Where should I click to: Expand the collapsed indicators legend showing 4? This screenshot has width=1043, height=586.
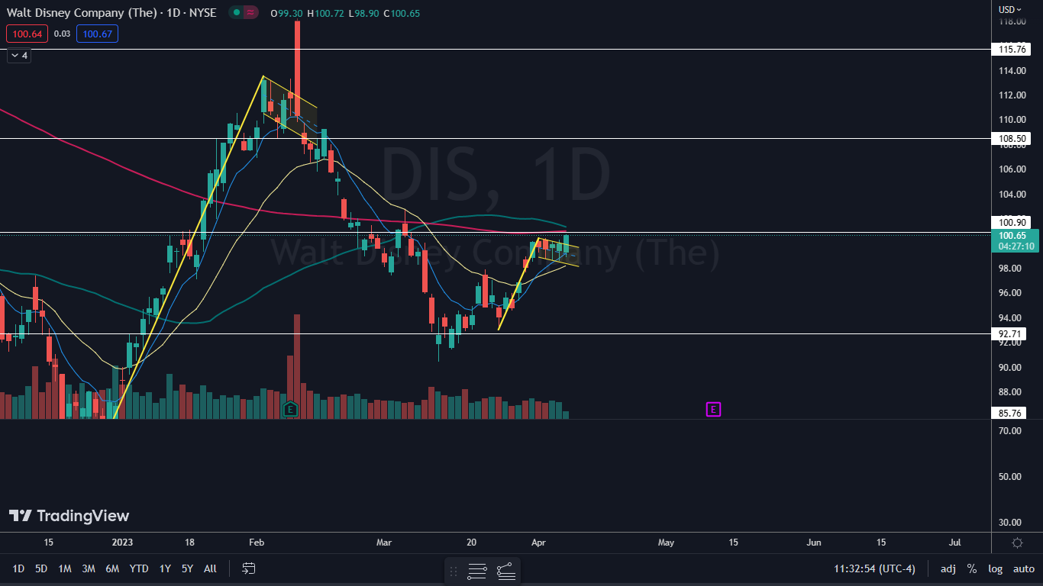click(19, 55)
